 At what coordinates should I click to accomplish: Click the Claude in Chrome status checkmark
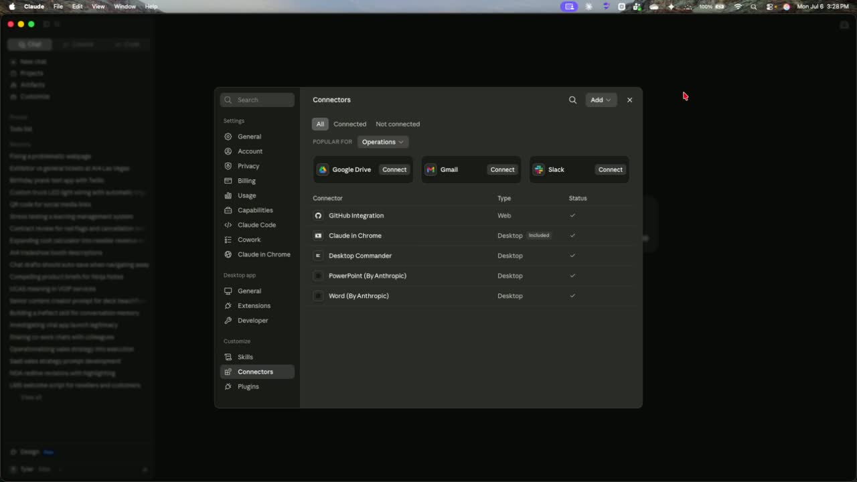pos(572,236)
